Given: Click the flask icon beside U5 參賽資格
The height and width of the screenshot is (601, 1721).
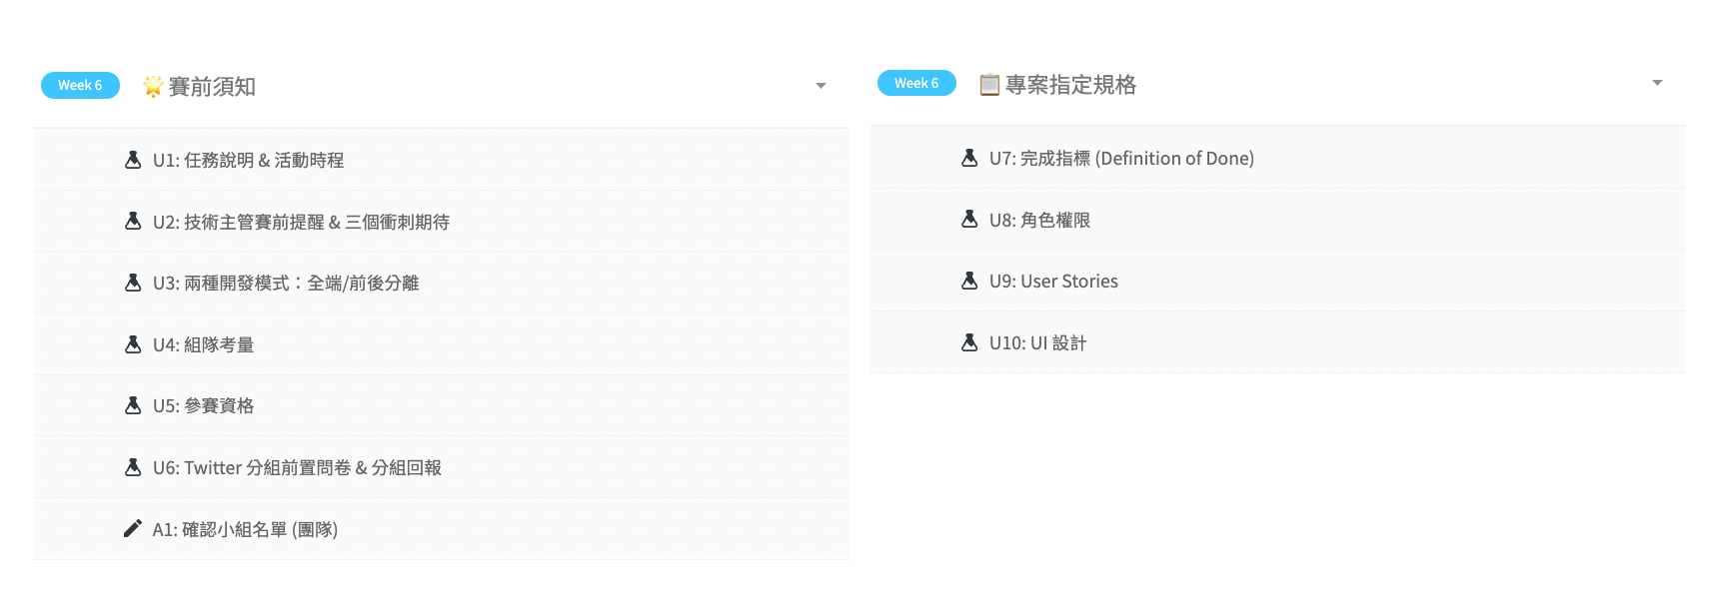Looking at the screenshot, I should tap(133, 405).
